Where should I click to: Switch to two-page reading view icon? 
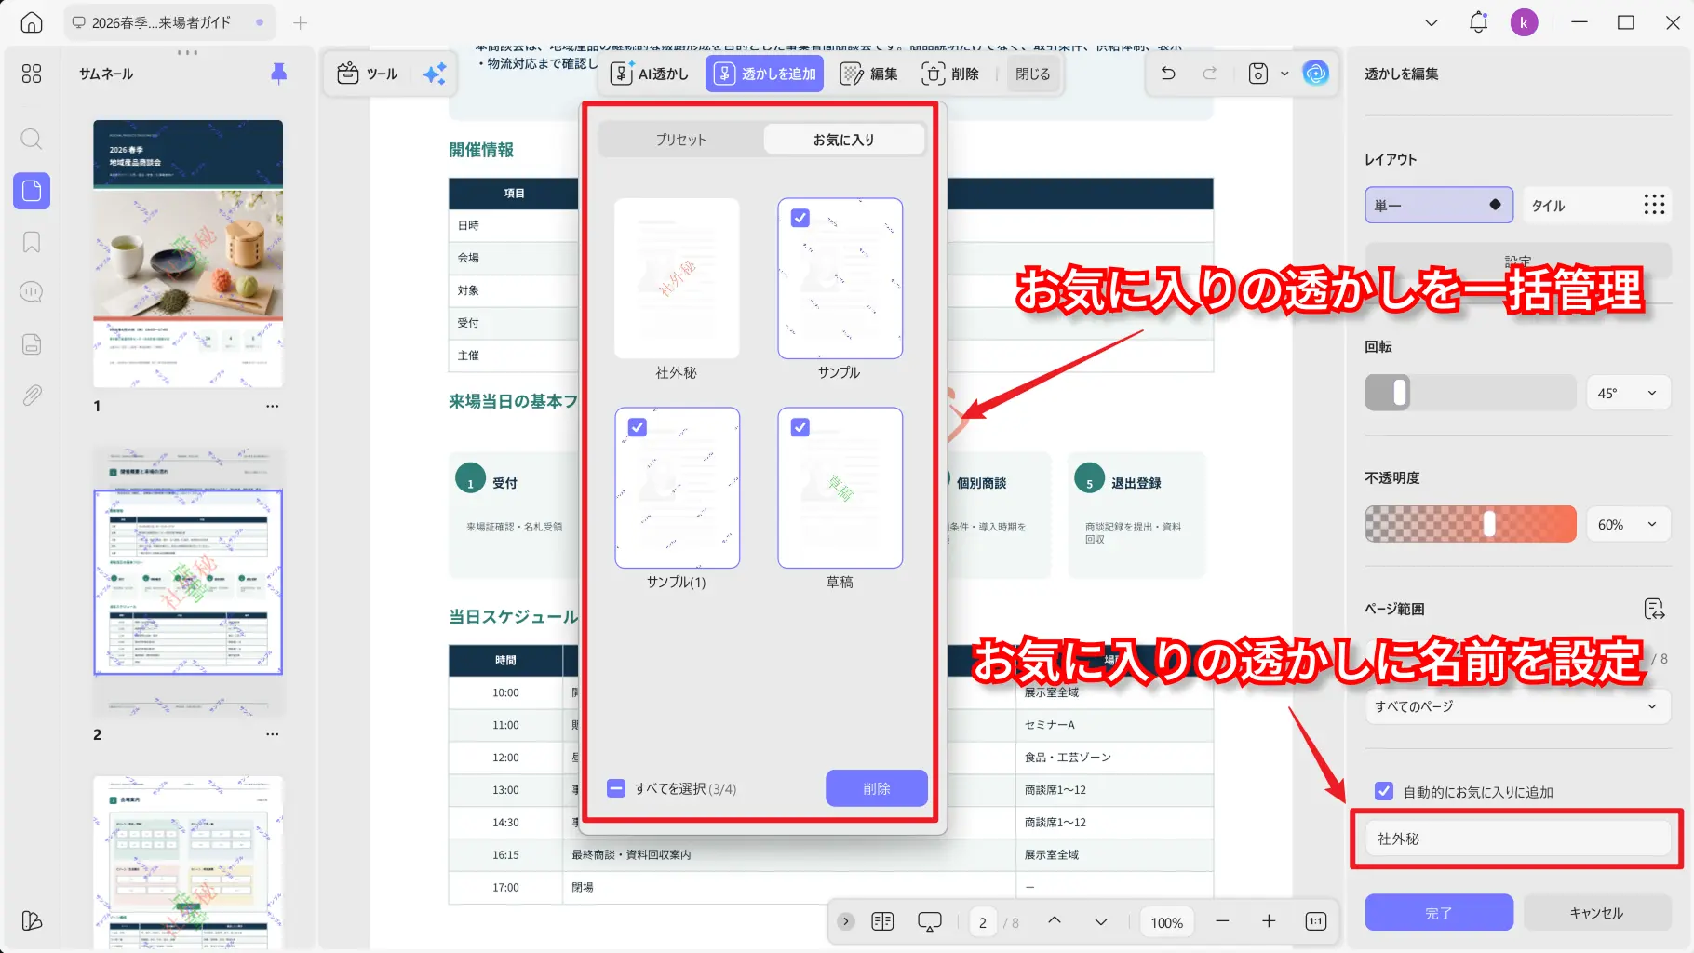tap(882, 921)
